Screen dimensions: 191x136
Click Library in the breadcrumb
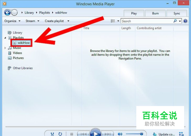[x=29, y=13]
